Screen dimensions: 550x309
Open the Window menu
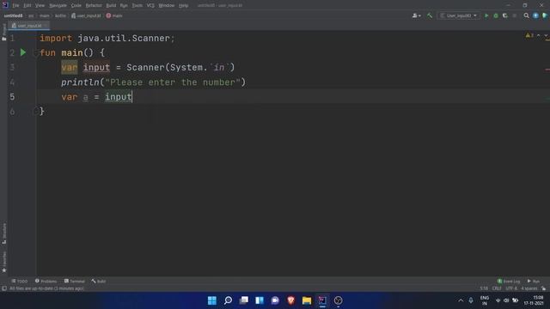tap(166, 6)
